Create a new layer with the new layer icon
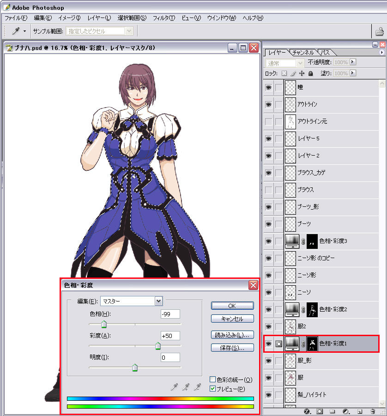 359,410
